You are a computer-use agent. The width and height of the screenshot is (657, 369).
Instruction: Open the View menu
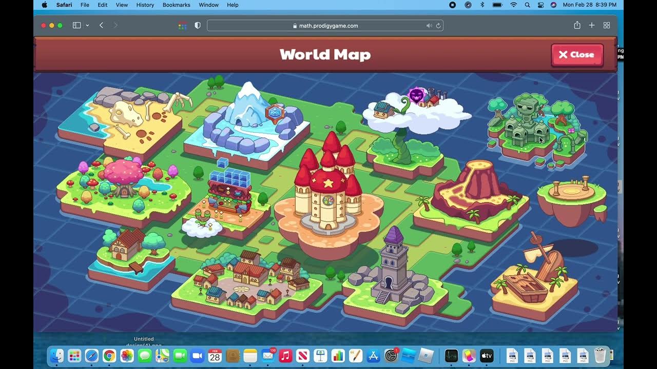pos(122,5)
